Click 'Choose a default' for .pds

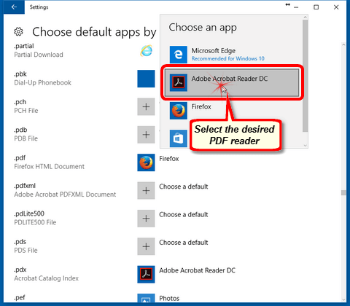(x=184, y=243)
